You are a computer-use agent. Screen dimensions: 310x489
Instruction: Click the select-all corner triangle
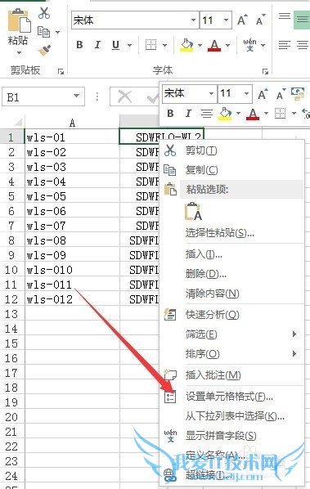coord(17,122)
